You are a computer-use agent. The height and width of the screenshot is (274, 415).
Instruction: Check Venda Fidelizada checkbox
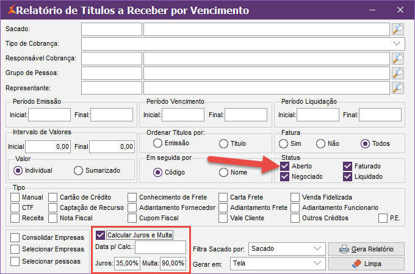click(295, 198)
